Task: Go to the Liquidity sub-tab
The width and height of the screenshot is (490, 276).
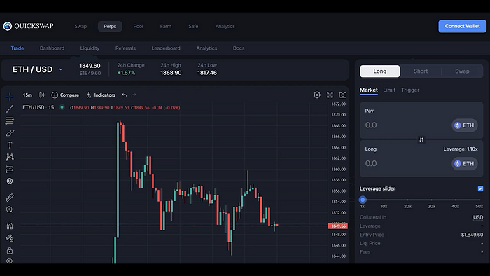Action: [x=90, y=48]
